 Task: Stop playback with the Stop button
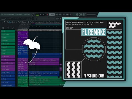(x=44, y=15)
